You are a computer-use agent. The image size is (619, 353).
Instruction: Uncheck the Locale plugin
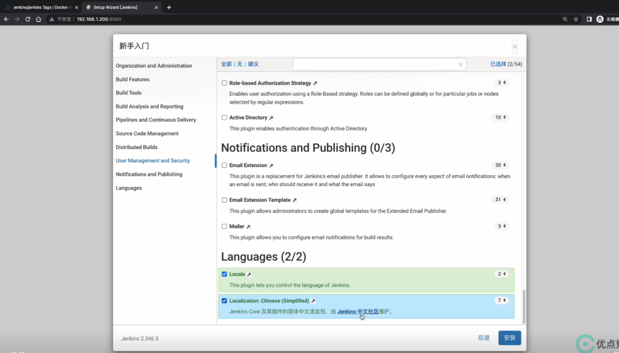tap(224, 274)
